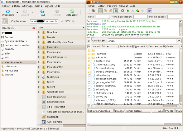The width and height of the screenshot is (183, 131).
Task: Open the Serveur menu in FileZilla
Action: (124, 6)
